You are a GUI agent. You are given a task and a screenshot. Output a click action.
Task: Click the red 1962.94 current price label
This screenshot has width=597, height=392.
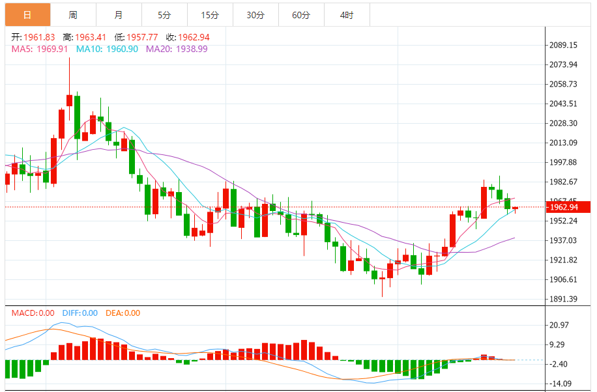pyautogui.click(x=568, y=207)
